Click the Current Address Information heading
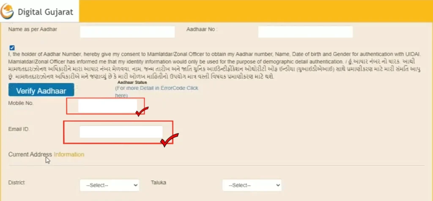This screenshot has width=433, height=201. click(x=46, y=155)
